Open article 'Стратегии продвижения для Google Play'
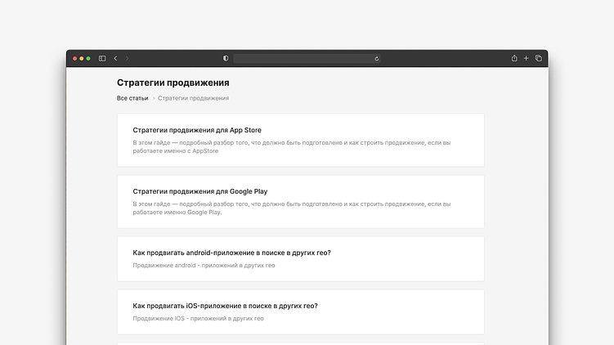 200,191
